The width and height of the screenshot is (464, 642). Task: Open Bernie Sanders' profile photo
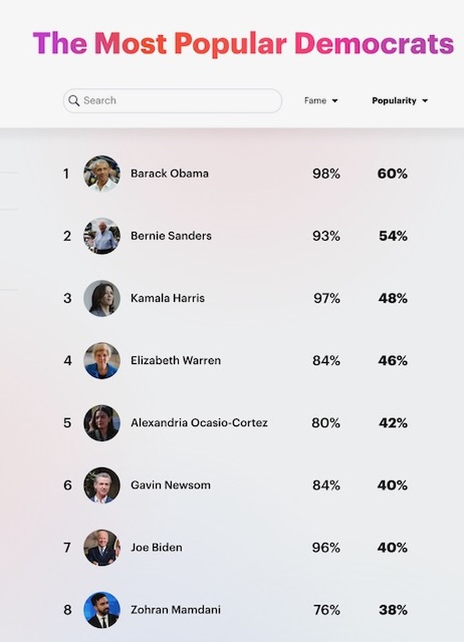click(x=101, y=235)
